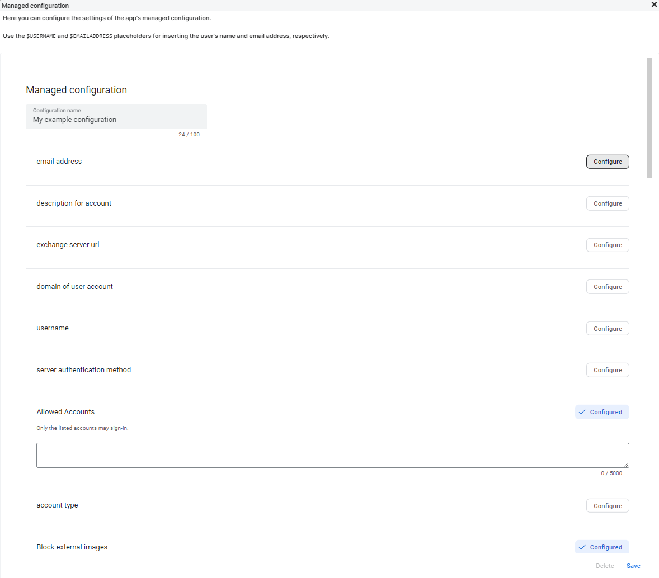Configure the description for account setting
The height and width of the screenshot is (578, 659).
tap(608, 203)
